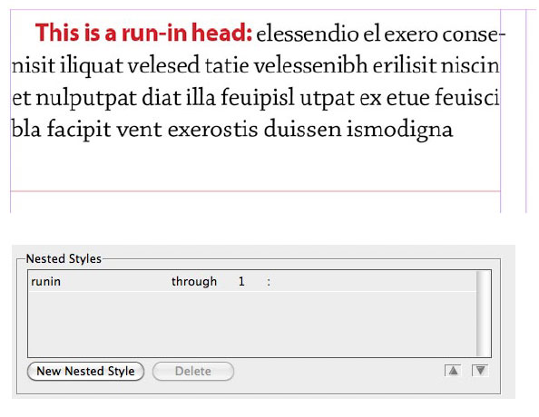539x417 pixels.
Task: Click the word 'ismodigna' ending the paragraph
Action: [x=399, y=131]
